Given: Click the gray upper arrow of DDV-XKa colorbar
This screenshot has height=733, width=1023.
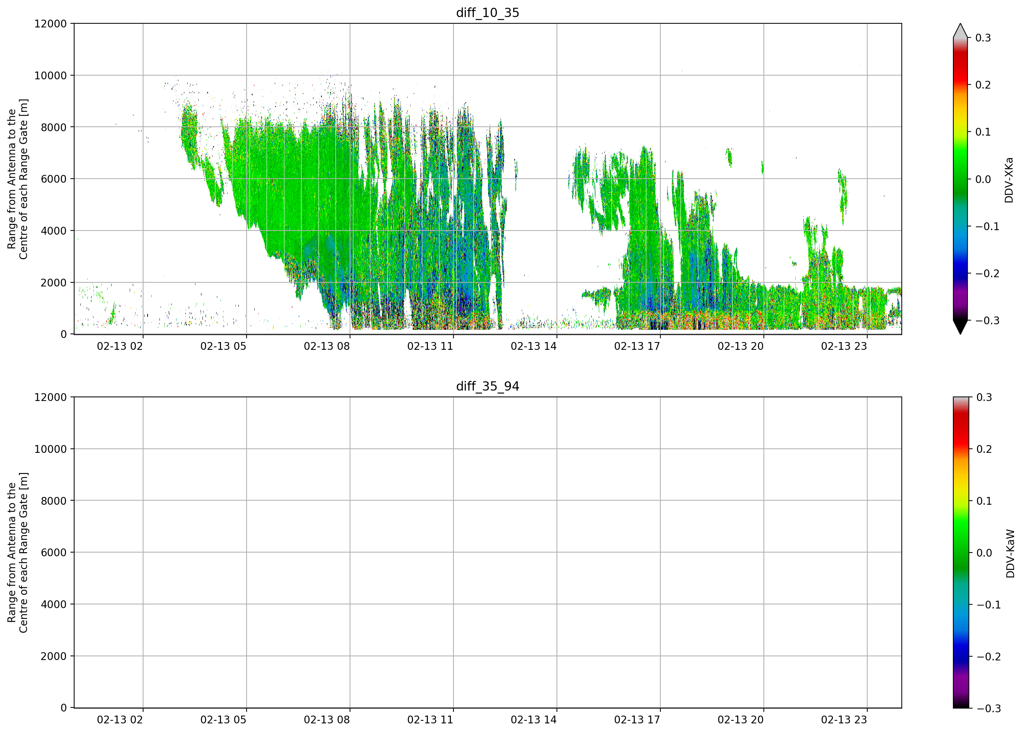Looking at the screenshot, I should [960, 31].
